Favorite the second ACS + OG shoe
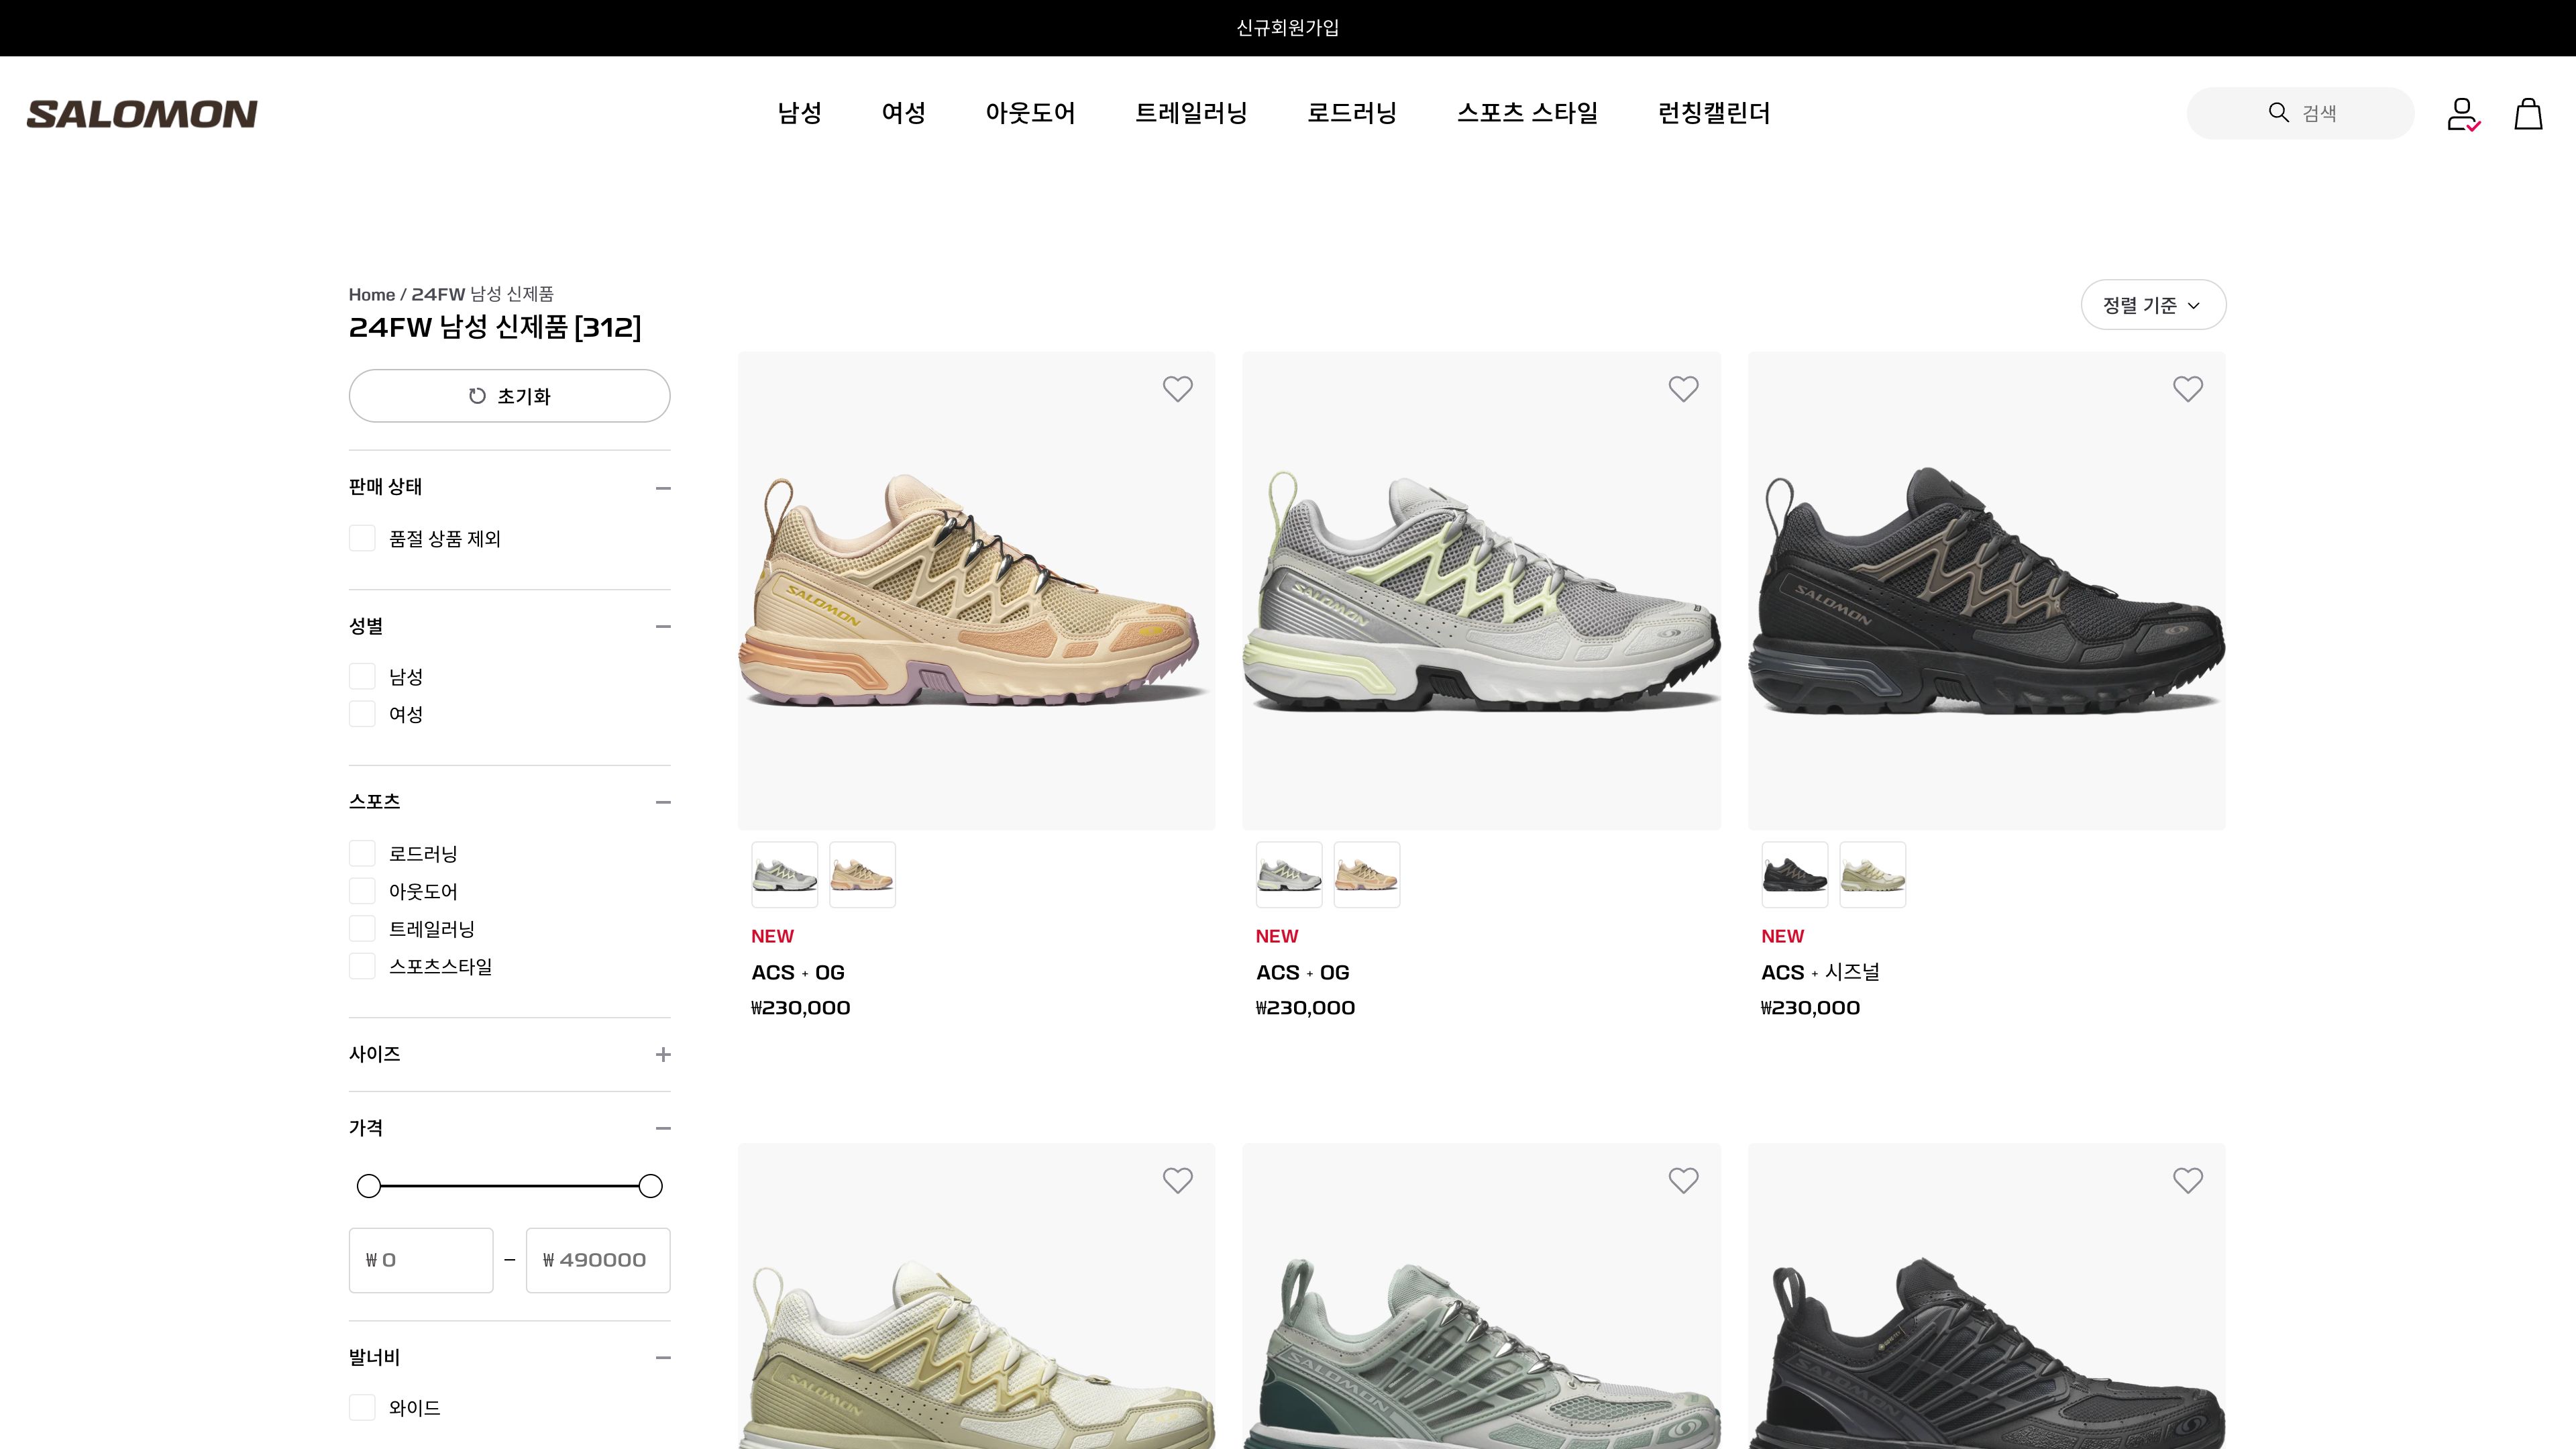 [1683, 388]
